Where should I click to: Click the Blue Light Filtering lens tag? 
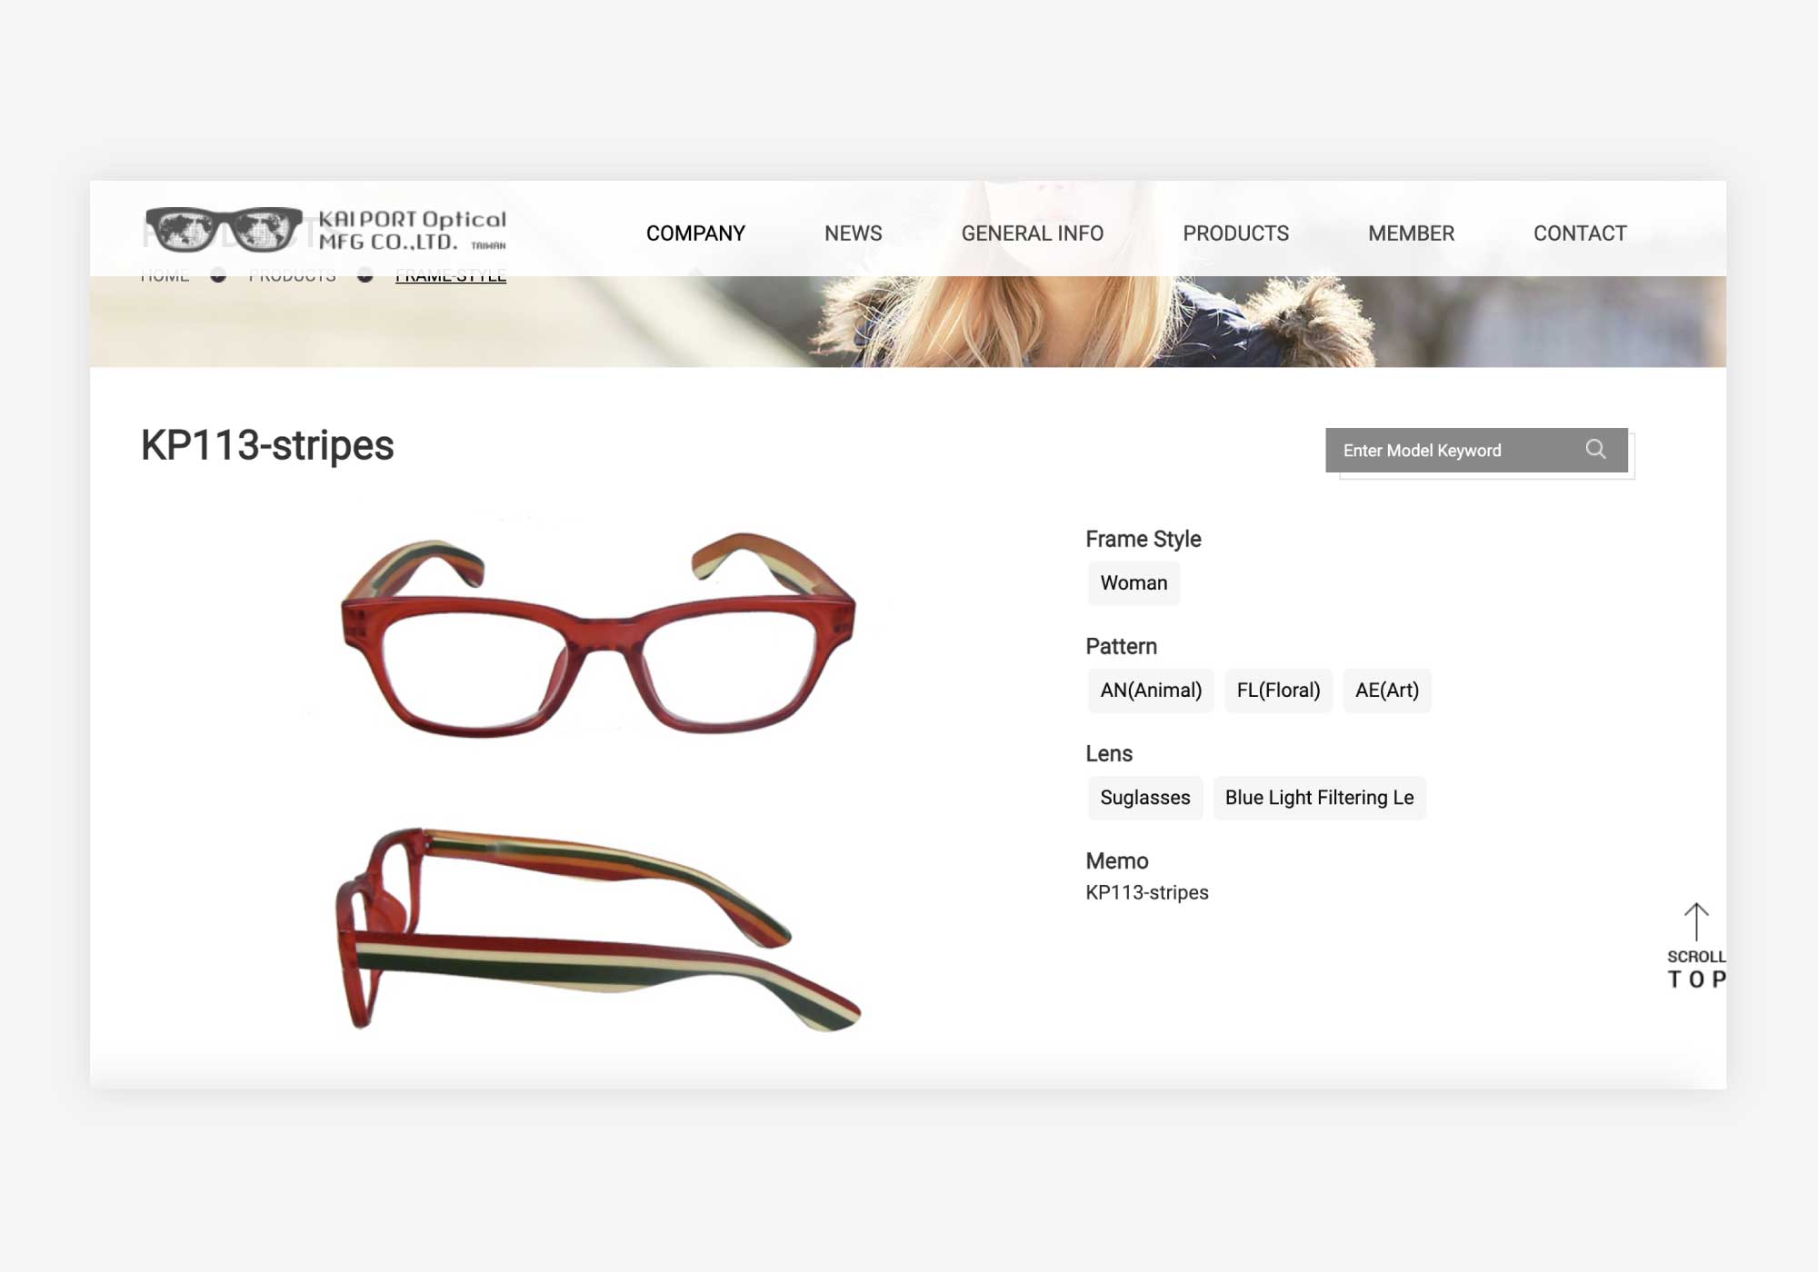point(1319,798)
